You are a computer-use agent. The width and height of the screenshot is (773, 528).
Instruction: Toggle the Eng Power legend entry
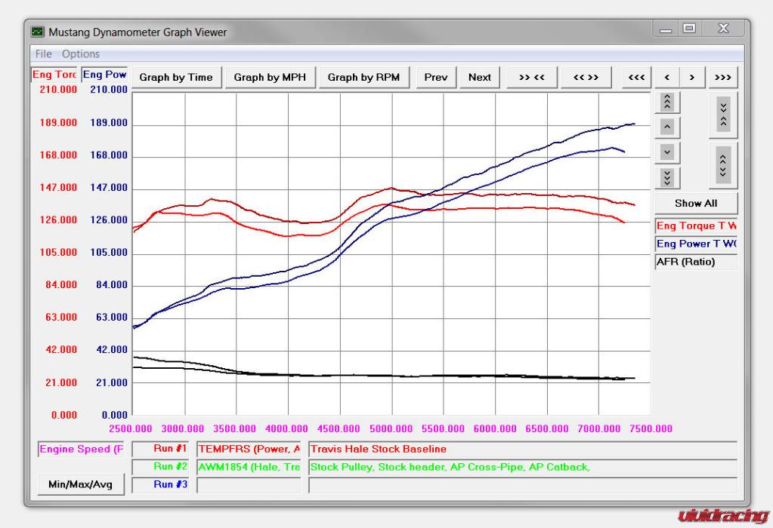coord(695,244)
